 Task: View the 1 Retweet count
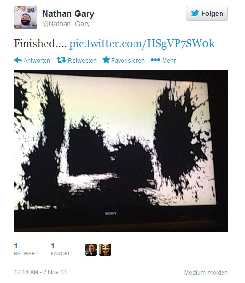tap(26, 249)
